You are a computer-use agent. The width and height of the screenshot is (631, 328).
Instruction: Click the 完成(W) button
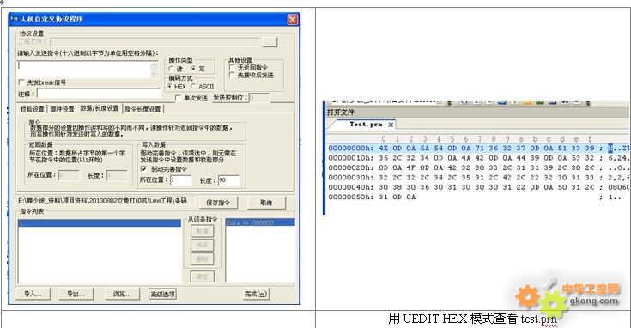(256, 294)
